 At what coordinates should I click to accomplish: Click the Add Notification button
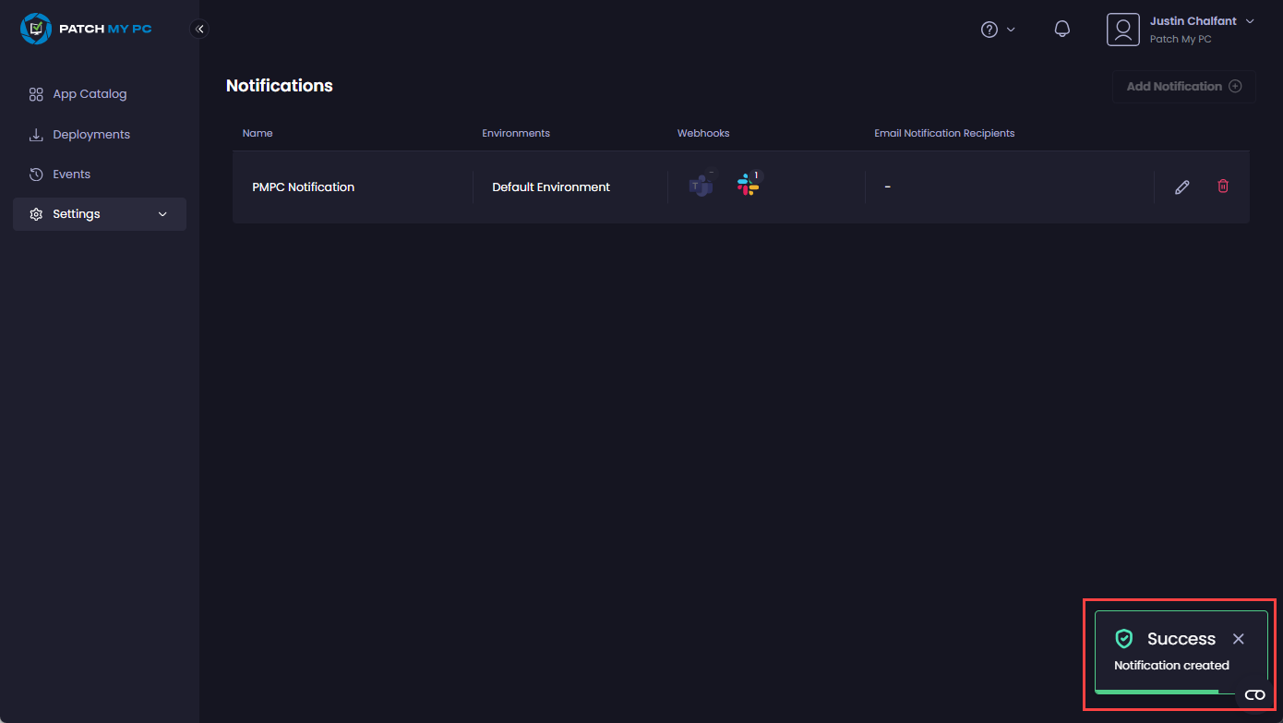click(1183, 87)
